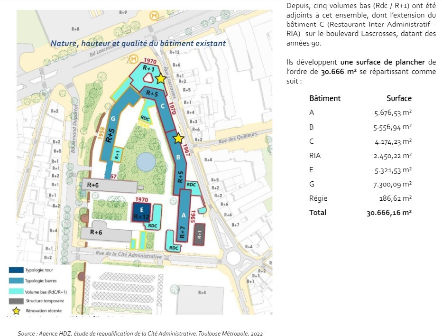Click the yellow star beside building B
Screen dimensions: 442x336
178,138
